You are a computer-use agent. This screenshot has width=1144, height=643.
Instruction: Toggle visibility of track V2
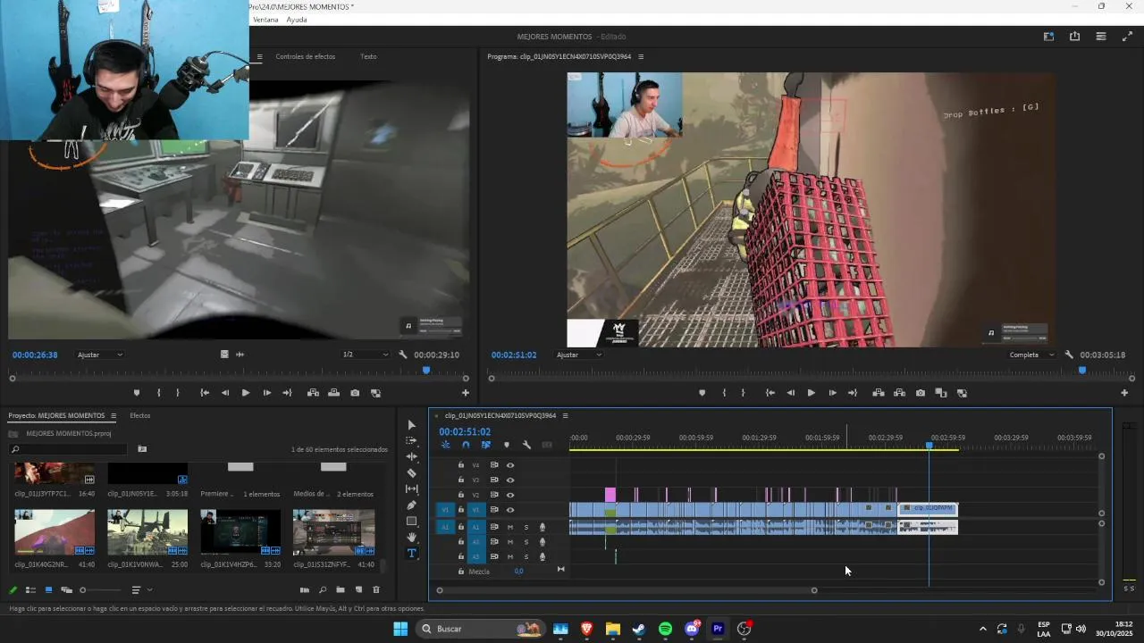(x=510, y=495)
